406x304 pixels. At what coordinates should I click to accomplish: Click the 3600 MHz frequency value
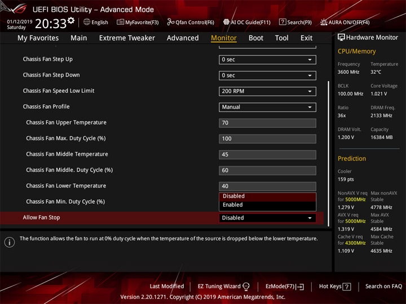click(x=348, y=72)
